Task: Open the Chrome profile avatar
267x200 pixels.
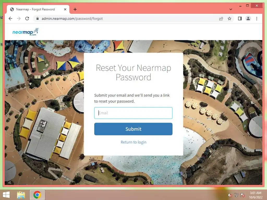Action: 248,18
